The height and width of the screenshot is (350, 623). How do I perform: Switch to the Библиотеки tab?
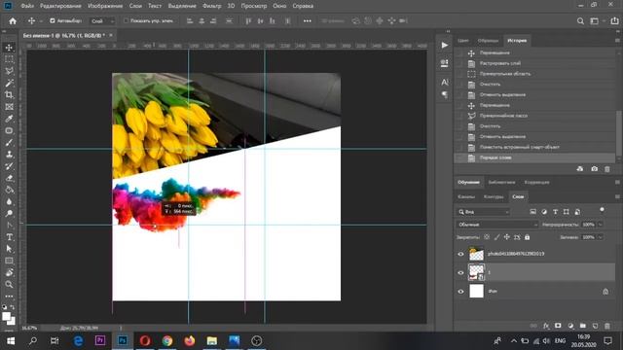pos(502,183)
